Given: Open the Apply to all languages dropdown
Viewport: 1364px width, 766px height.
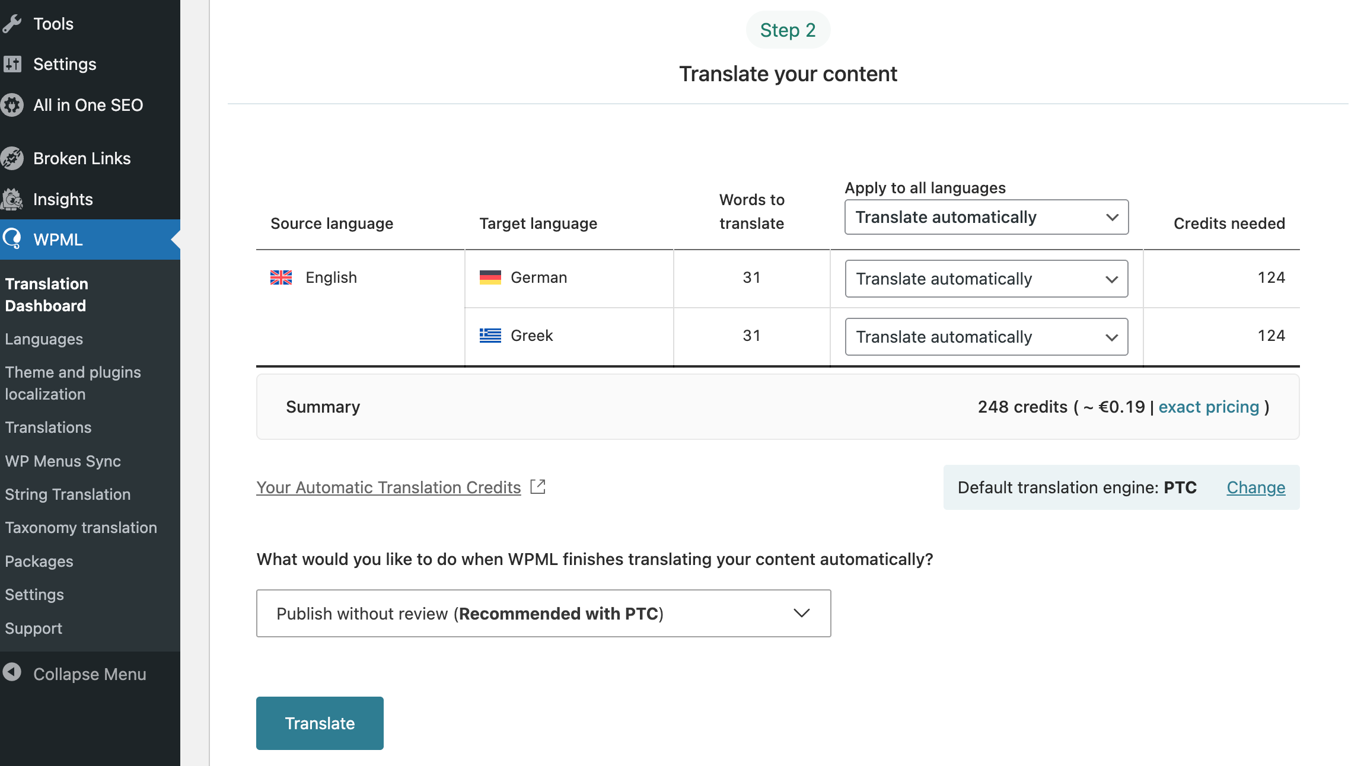Looking at the screenshot, I should [986, 217].
